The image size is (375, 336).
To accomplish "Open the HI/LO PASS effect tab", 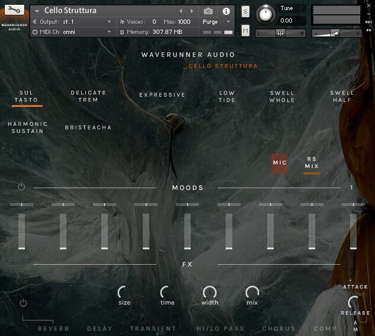I will tap(220, 328).
